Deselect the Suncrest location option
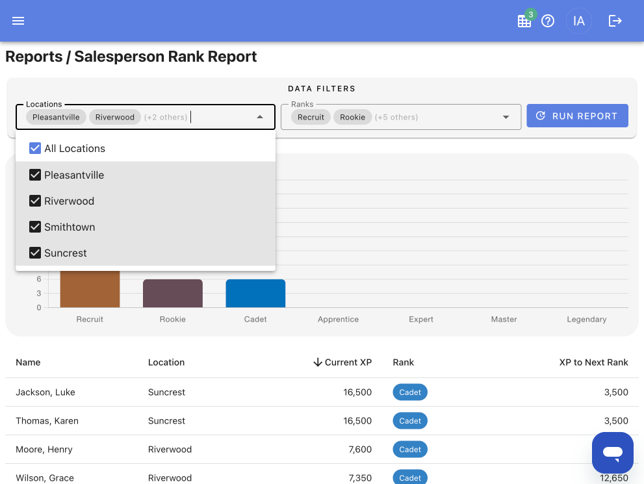This screenshot has width=644, height=484. [x=146, y=253]
